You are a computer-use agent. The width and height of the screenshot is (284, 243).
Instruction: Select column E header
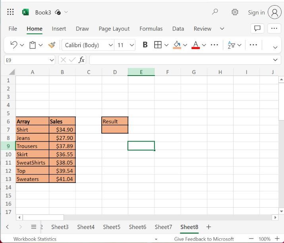141,72
